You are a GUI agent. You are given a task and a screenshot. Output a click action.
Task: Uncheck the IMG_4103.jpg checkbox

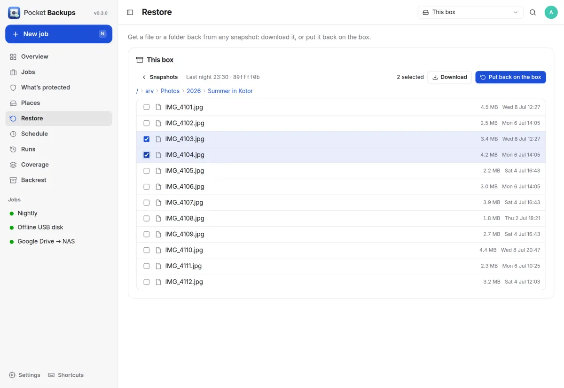click(x=147, y=139)
